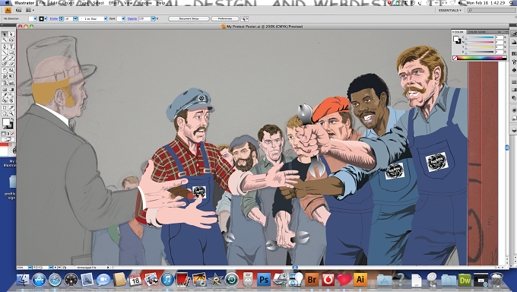This screenshot has width=517, height=292.
Task: Choose the Eraser tool
Action: 11,64
